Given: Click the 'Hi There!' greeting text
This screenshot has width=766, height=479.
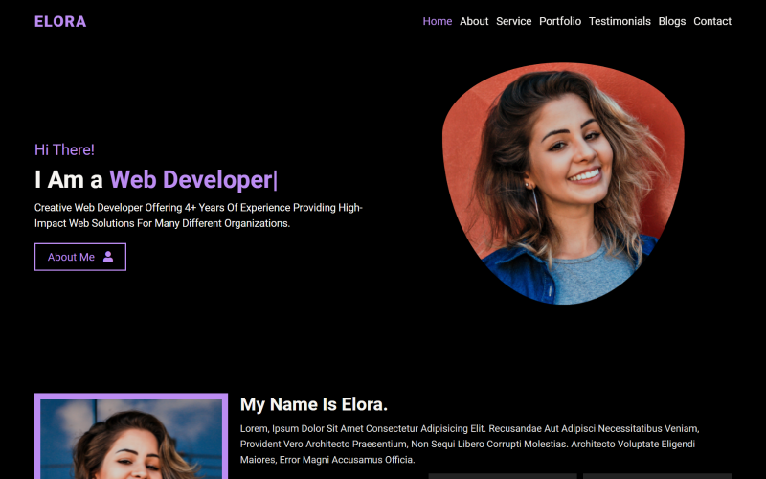Looking at the screenshot, I should coord(64,149).
